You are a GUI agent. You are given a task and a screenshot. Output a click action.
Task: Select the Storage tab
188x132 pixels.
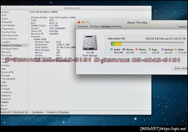106,27
